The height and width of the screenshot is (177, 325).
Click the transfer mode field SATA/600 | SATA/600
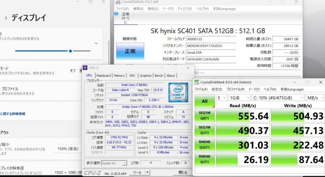pyautogui.click(x=211, y=59)
